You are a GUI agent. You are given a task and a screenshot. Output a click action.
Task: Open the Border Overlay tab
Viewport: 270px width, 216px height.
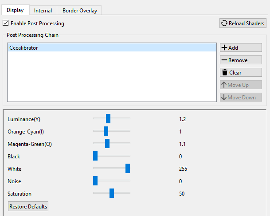79,11
